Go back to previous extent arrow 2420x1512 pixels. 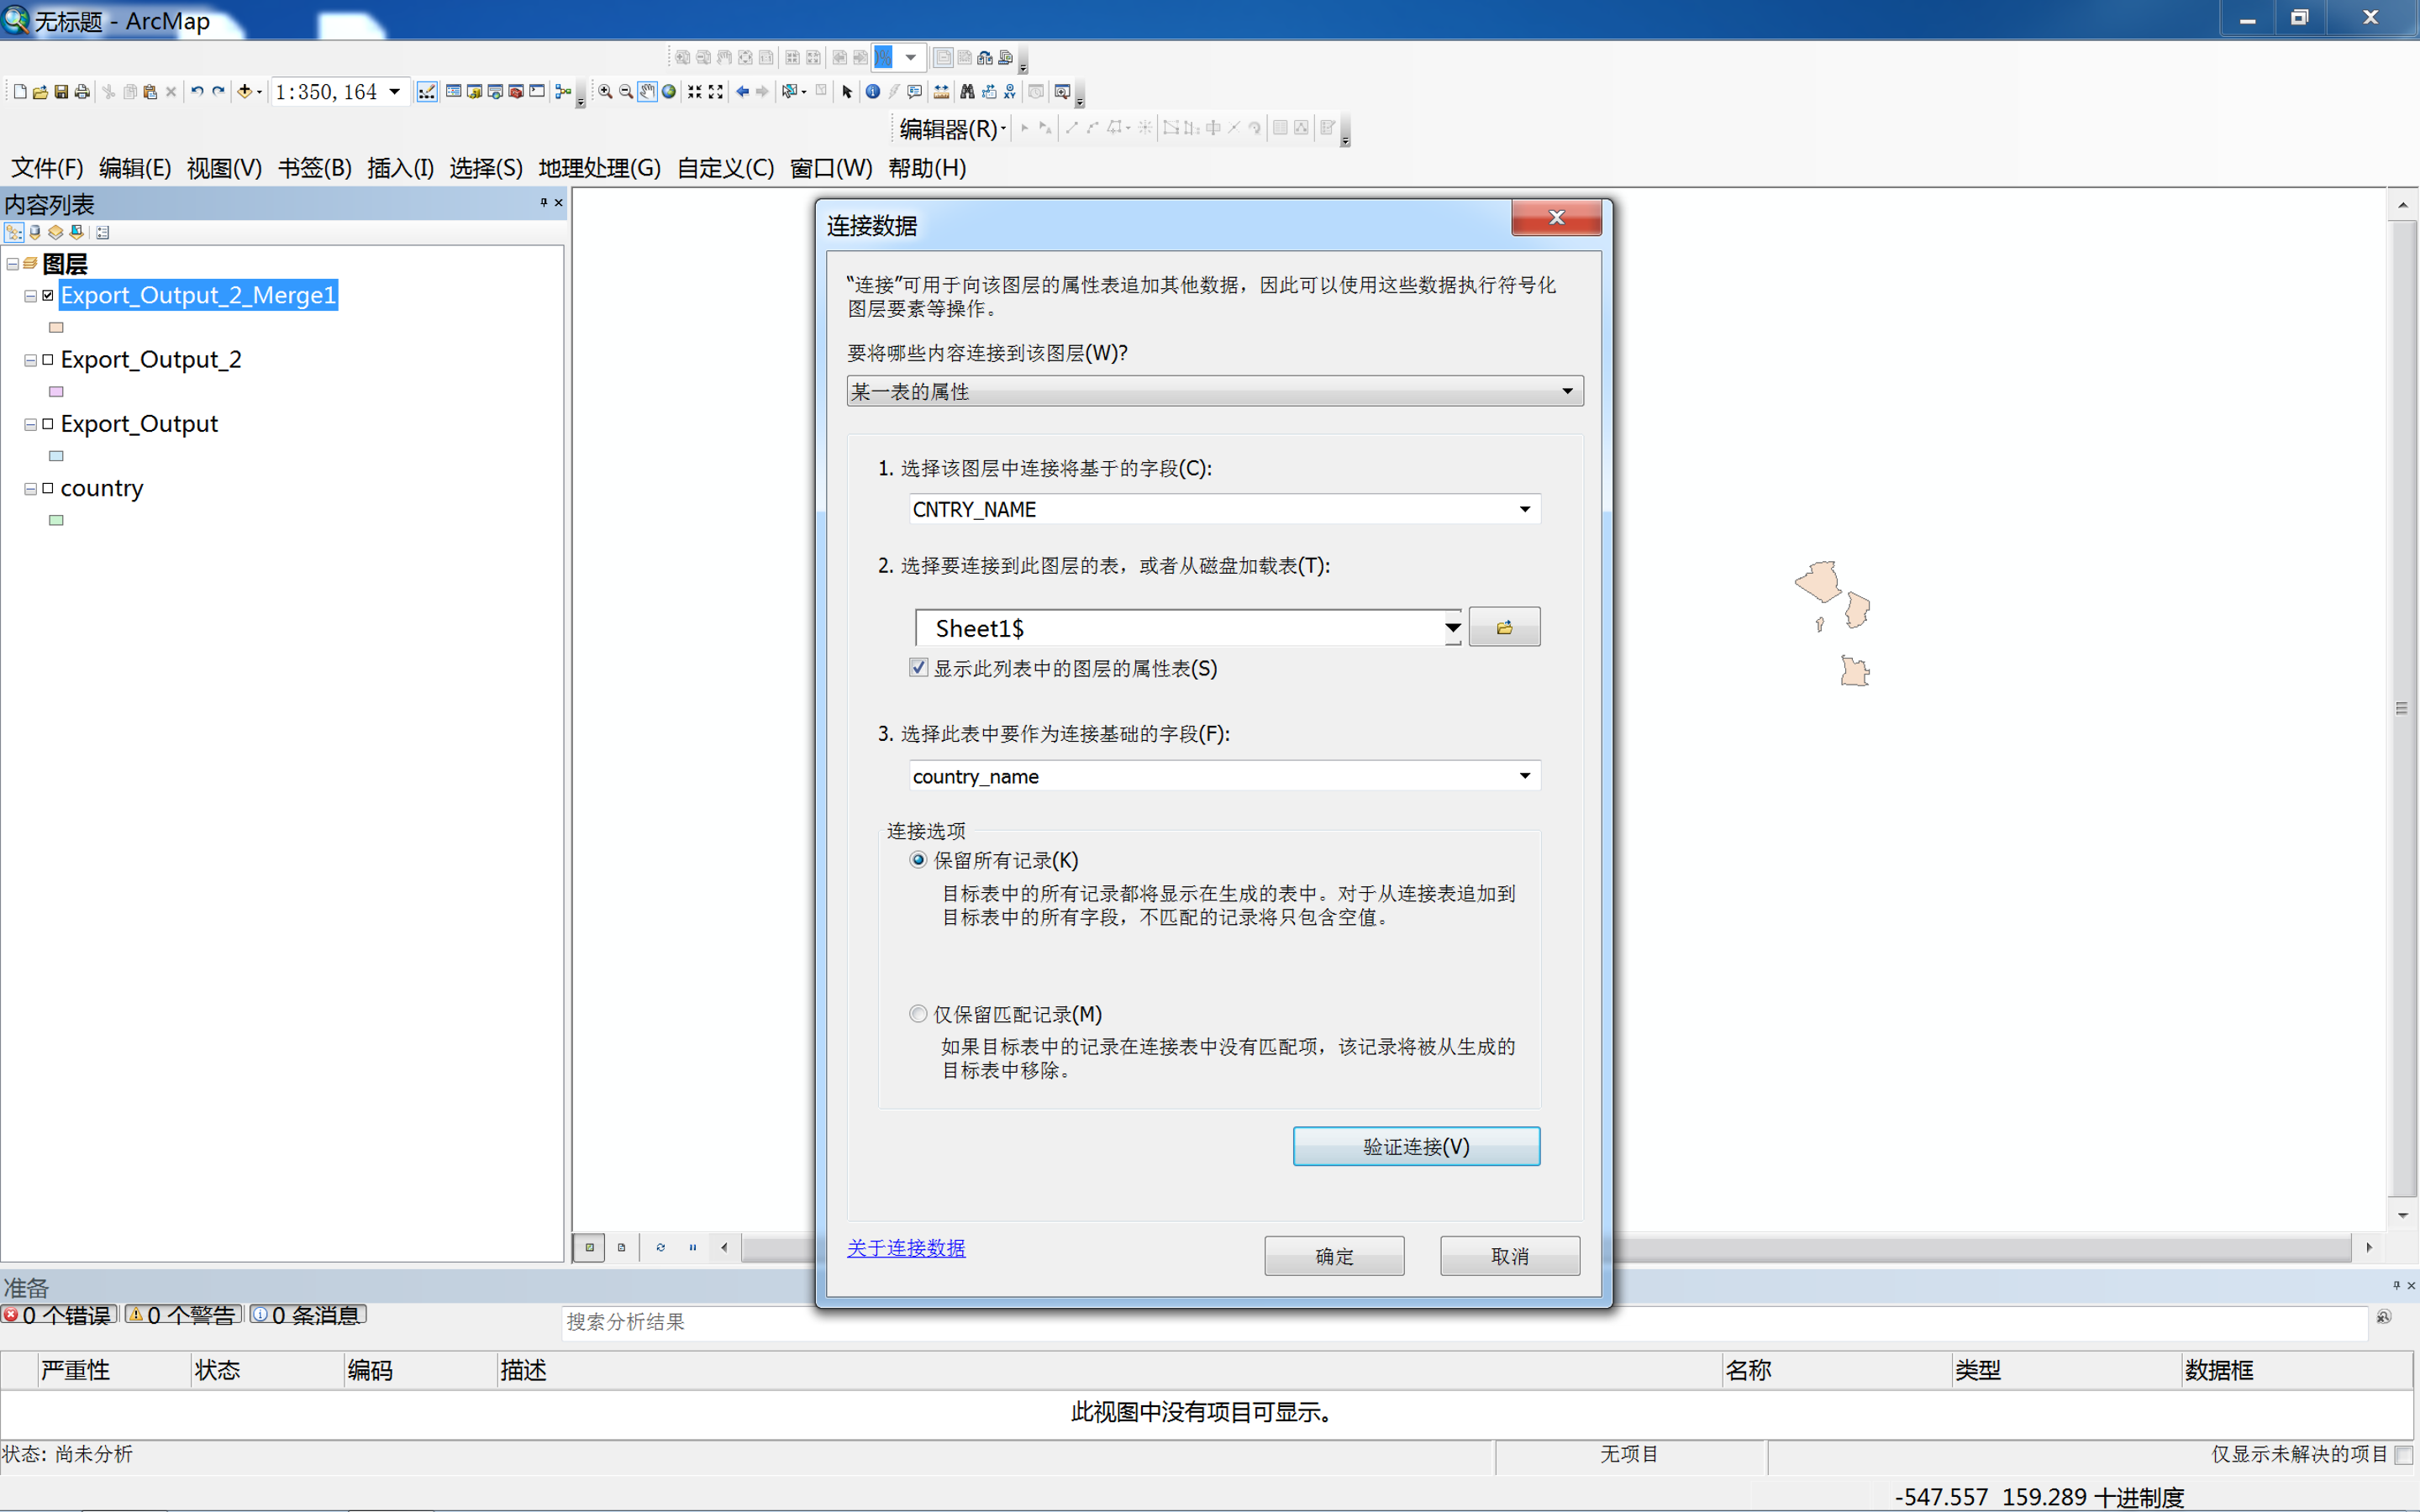click(742, 92)
